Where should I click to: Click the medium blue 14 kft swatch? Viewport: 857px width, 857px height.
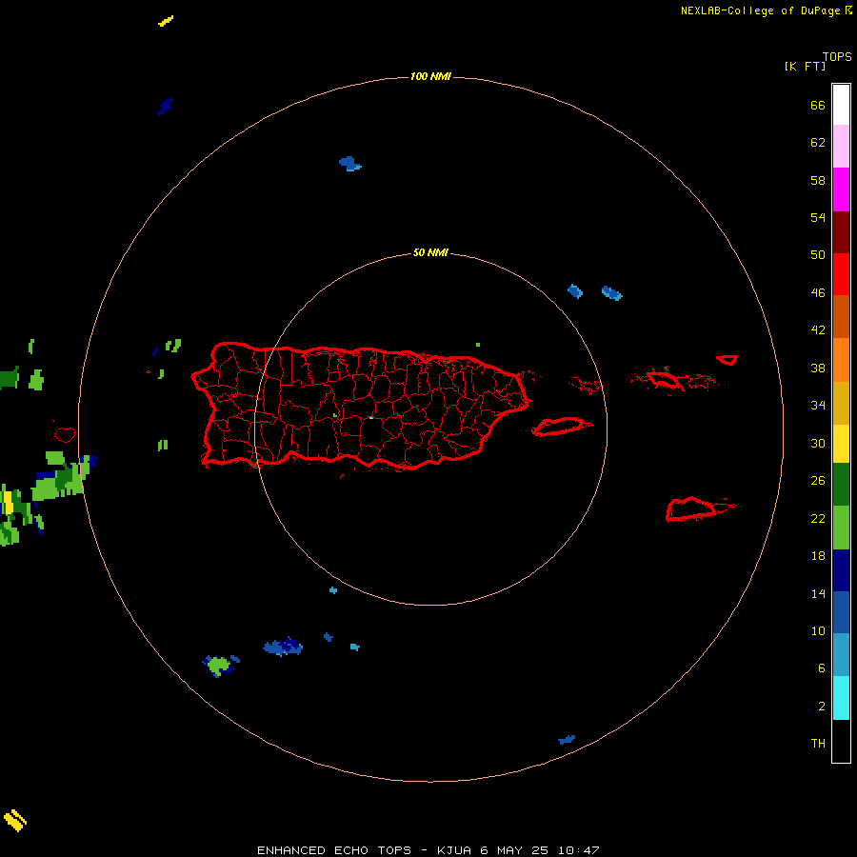(x=841, y=612)
